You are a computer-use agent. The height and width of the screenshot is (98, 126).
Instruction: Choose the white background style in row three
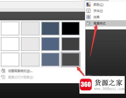click(x=10, y=59)
